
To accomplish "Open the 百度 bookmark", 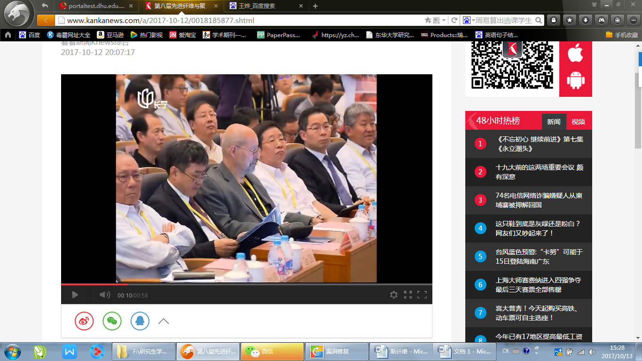I will [x=30, y=35].
